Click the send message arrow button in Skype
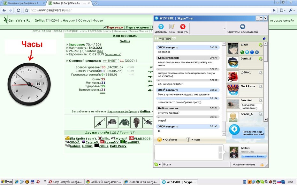This screenshot has width=297, height=185. coord(220,152)
